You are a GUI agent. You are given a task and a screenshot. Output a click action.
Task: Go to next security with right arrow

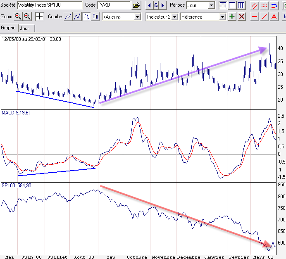point(163,5)
